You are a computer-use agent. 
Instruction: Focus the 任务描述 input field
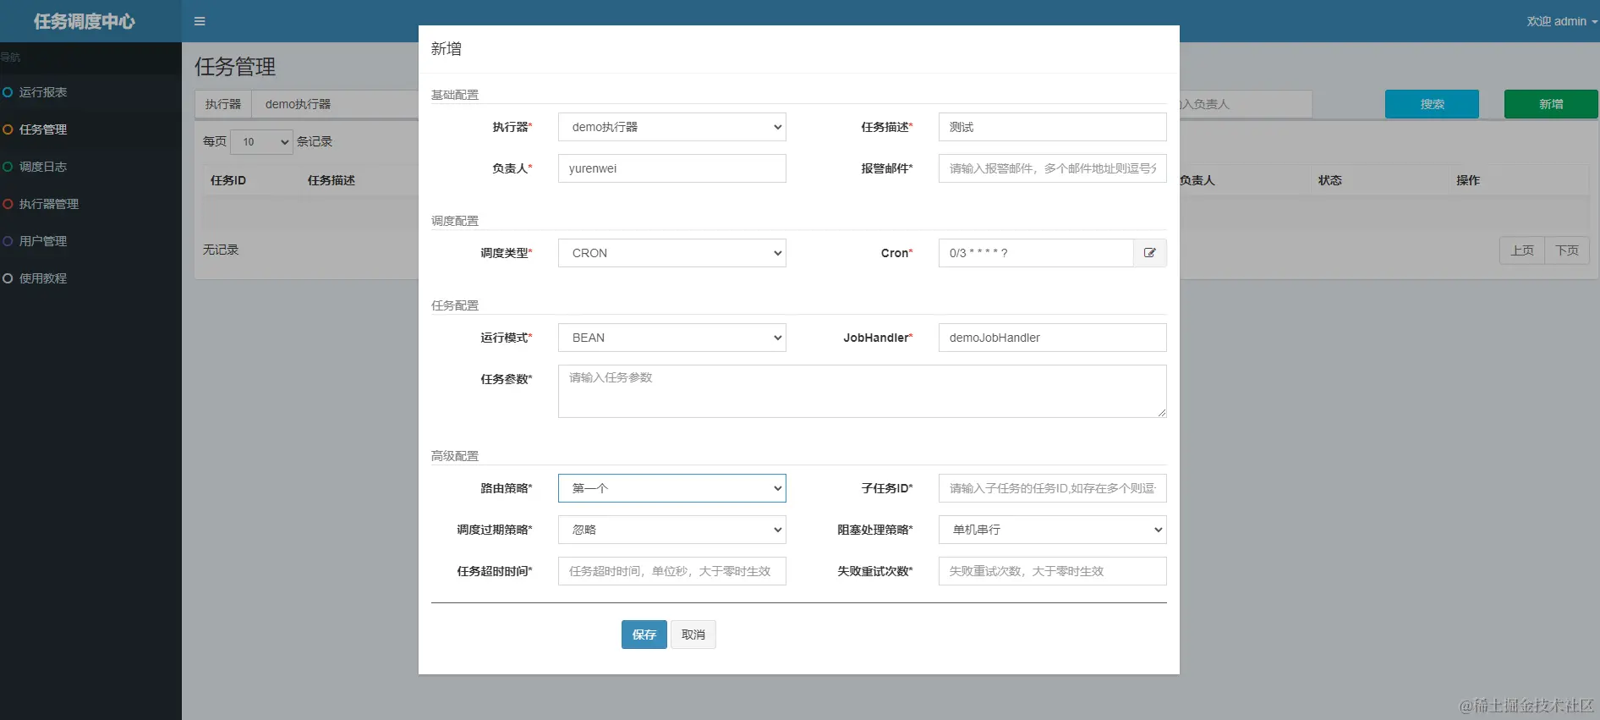1053,127
